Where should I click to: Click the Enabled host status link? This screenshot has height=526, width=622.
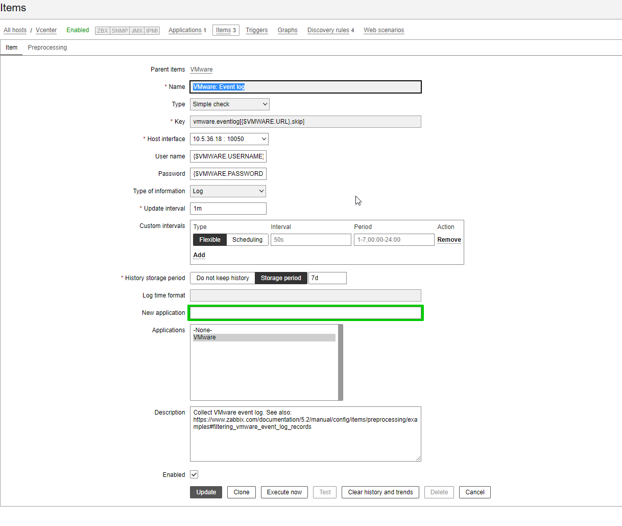coord(78,30)
